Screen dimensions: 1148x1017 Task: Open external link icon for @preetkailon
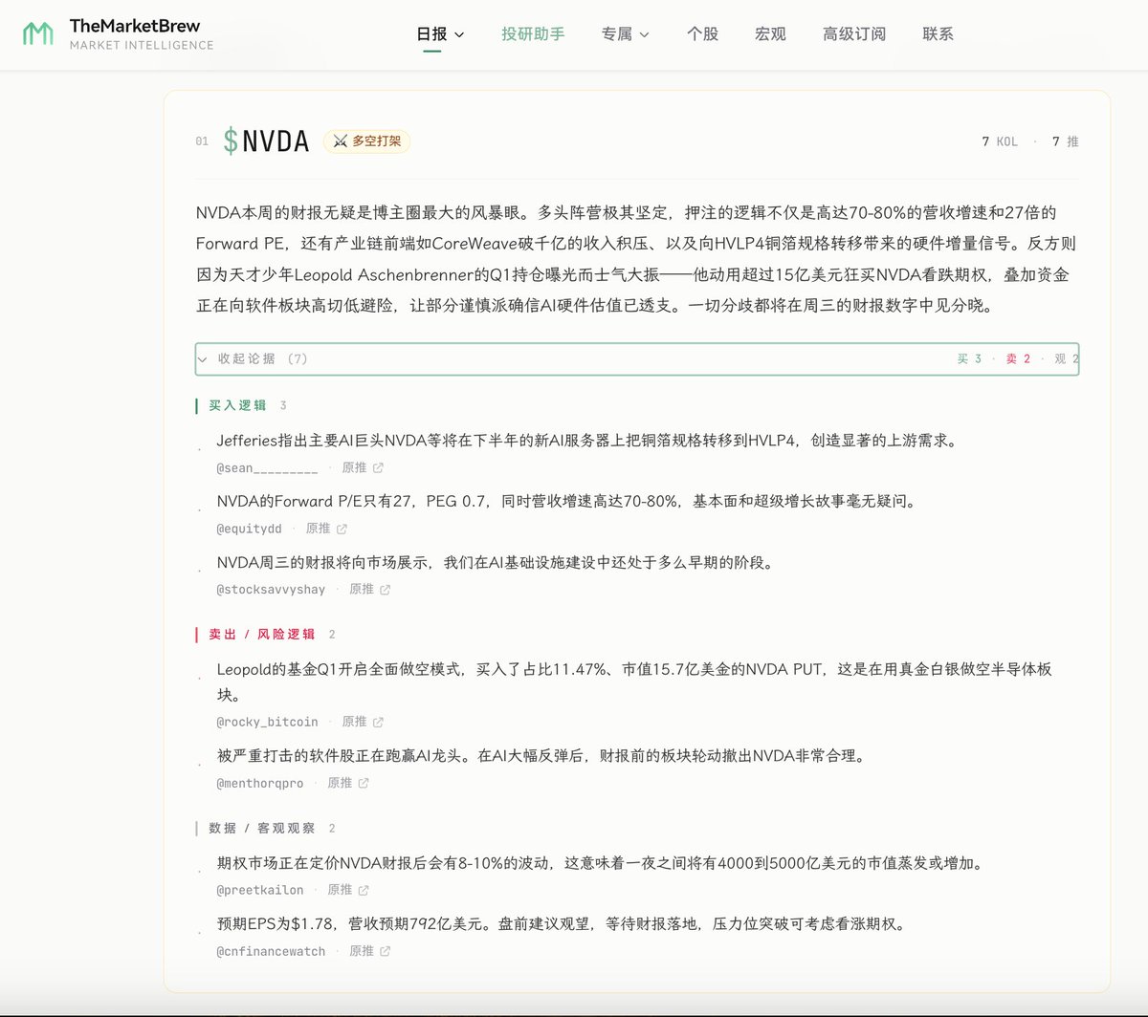click(x=363, y=890)
